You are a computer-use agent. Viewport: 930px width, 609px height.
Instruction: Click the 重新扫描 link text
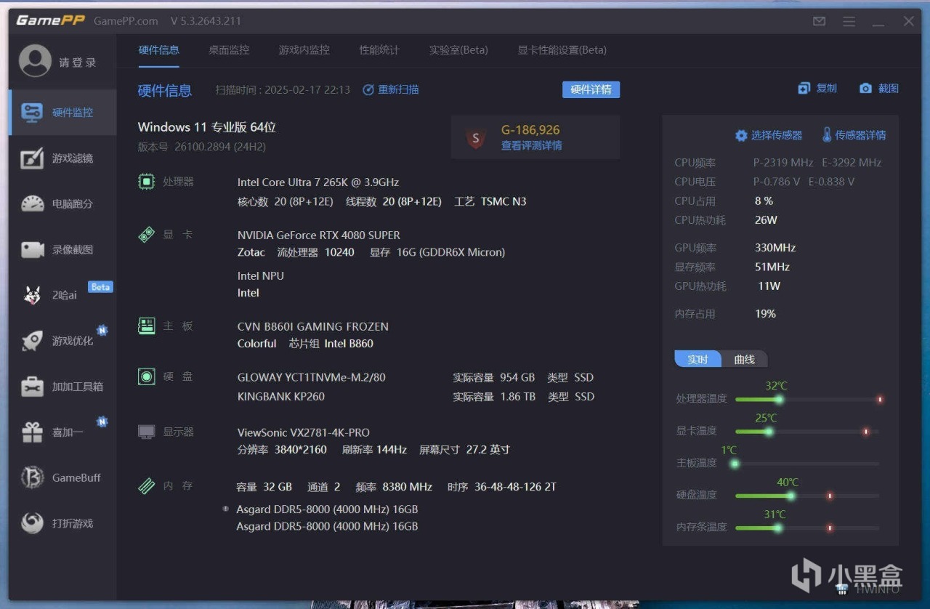click(398, 90)
